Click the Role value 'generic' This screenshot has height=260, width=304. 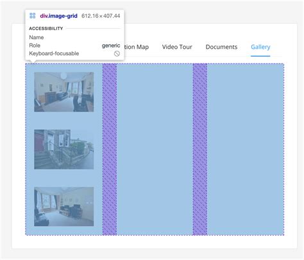tap(111, 46)
